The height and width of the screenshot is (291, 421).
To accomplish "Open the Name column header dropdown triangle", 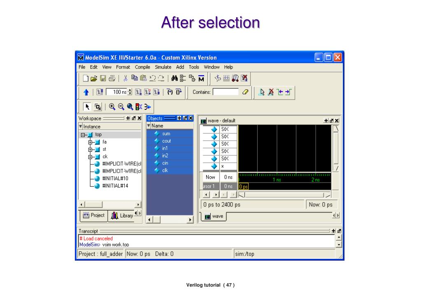I will tap(149, 125).
